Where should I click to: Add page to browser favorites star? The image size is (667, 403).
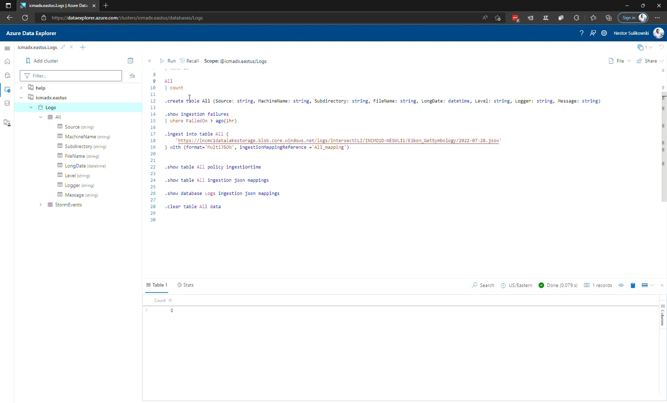pos(498,18)
